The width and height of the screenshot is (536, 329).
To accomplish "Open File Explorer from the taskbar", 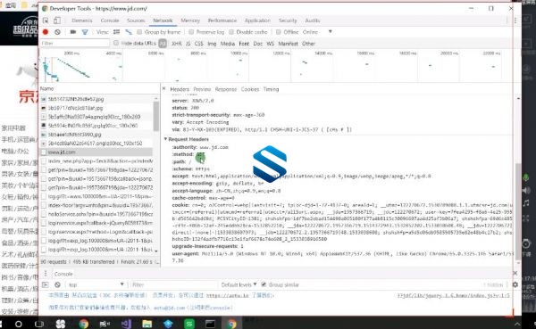I will point(147,324).
